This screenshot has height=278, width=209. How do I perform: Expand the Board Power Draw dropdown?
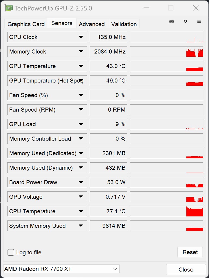point(81,182)
